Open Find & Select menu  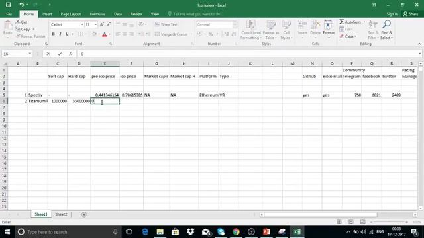(x=386, y=30)
